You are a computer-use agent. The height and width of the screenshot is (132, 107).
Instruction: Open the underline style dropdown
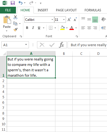coord(44,28)
